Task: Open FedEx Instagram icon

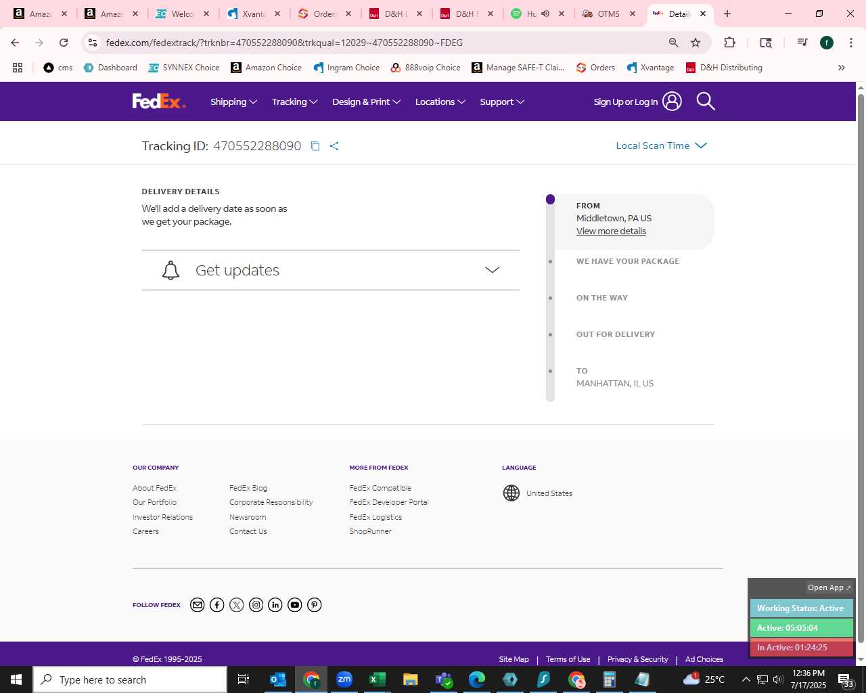Action: click(x=256, y=605)
